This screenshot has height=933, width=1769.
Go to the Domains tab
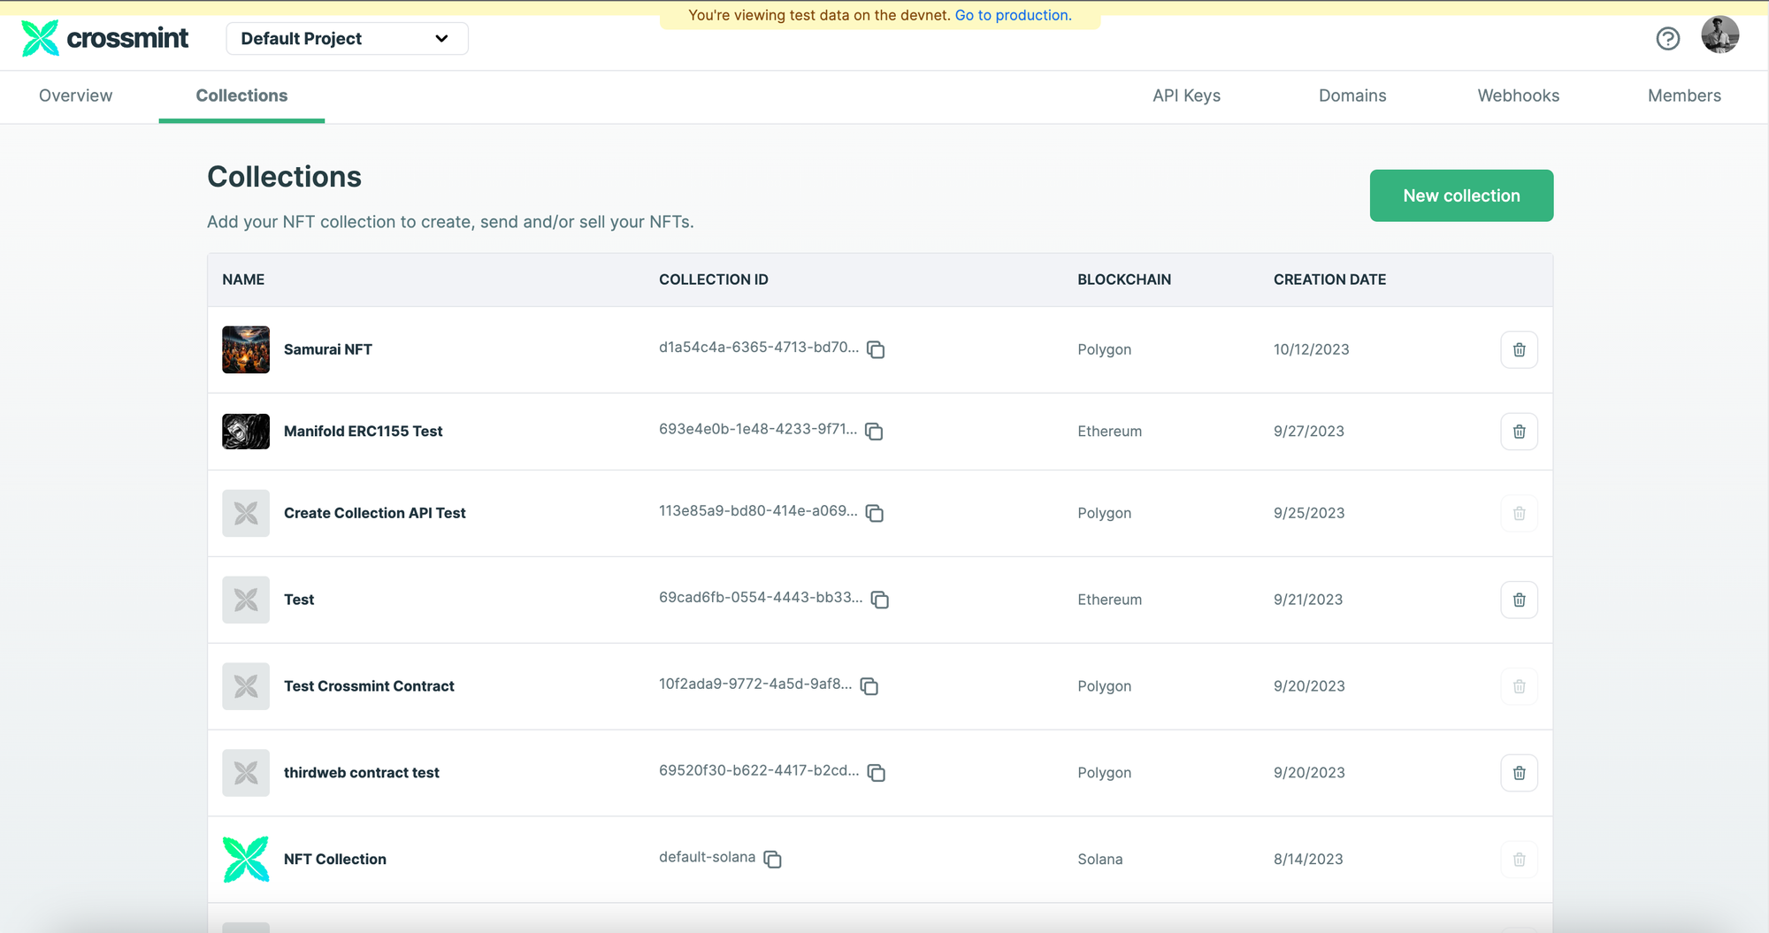(x=1352, y=96)
